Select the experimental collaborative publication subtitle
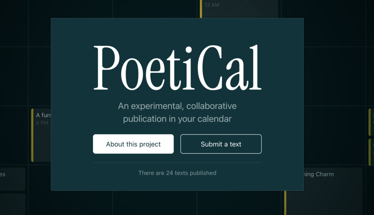Screen dimensions: 374x215 coord(177,112)
